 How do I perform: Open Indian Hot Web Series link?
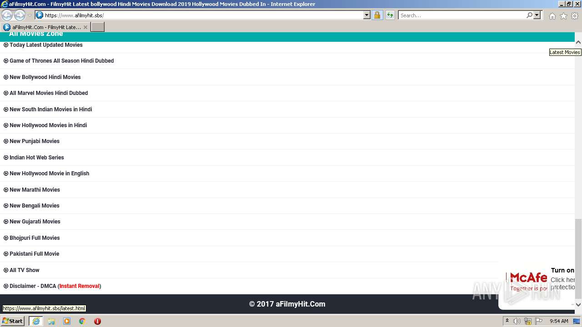pos(37,158)
